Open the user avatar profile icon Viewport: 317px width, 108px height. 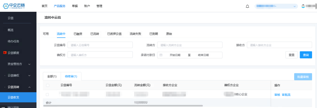[303, 6]
